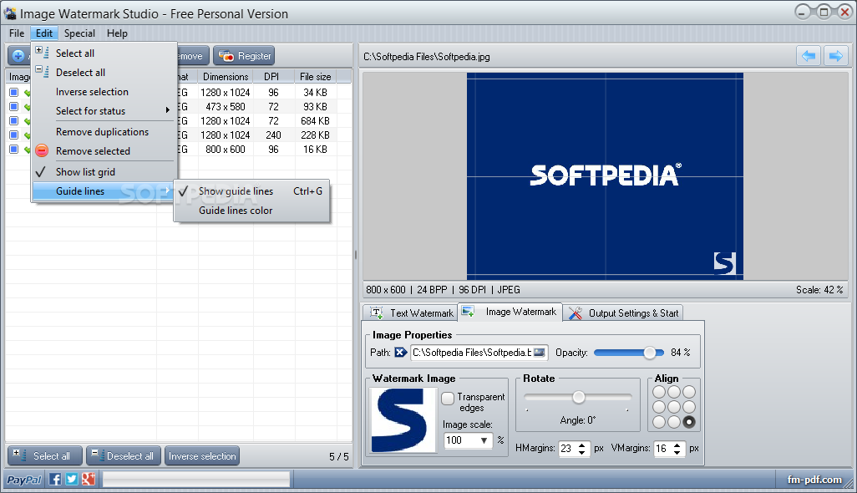Image resolution: width=857 pixels, height=493 pixels.
Task: Click the browse image icon in Path field
Action: click(540, 353)
